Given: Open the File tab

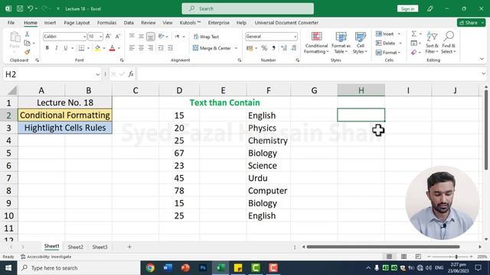Looking at the screenshot, I should coord(11,23).
